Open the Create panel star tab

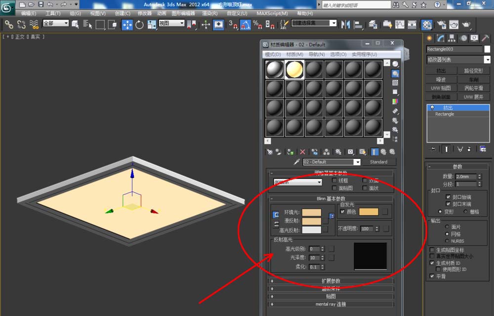429,38
